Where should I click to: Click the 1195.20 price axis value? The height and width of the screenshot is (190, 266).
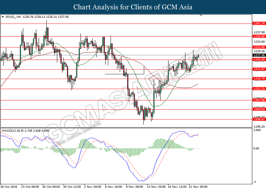pos(259,127)
